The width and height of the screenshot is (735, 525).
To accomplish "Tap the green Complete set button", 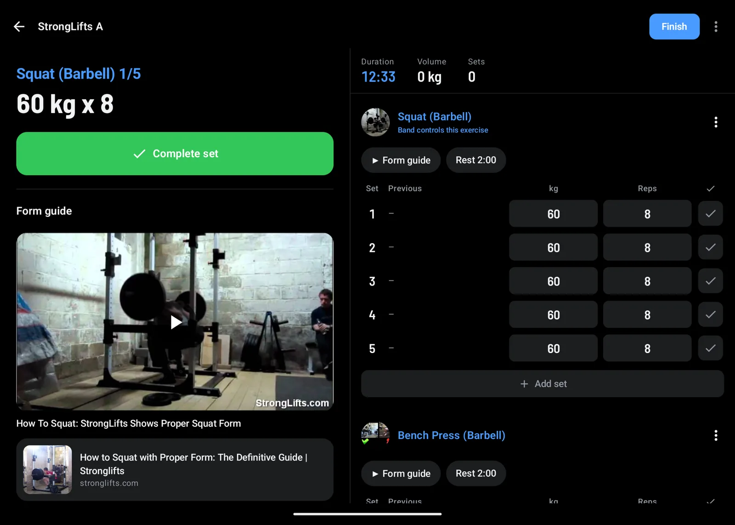I will (x=175, y=154).
